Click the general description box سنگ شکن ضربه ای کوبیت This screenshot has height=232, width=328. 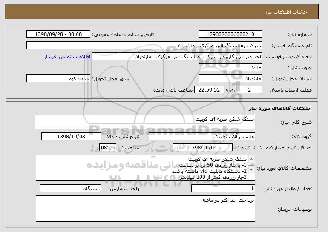point(145,122)
